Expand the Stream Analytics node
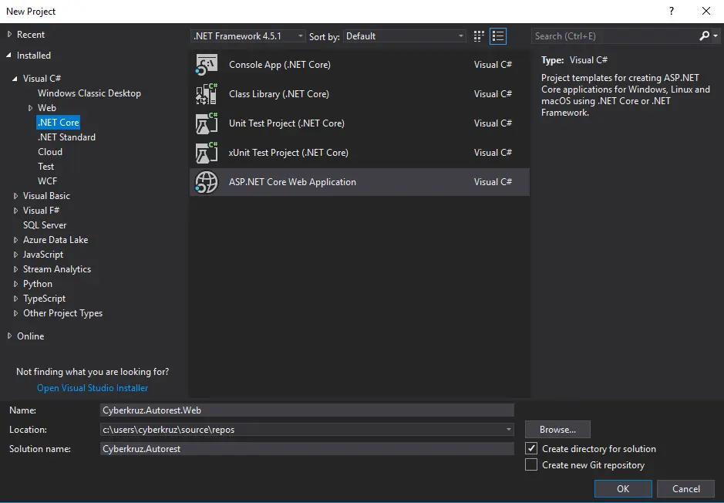This screenshot has height=503, width=724. point(15,269)
